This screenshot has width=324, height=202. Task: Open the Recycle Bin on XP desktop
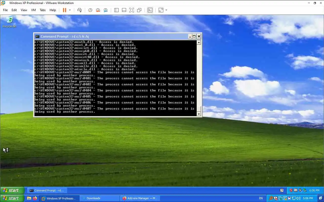click(9, 22)
